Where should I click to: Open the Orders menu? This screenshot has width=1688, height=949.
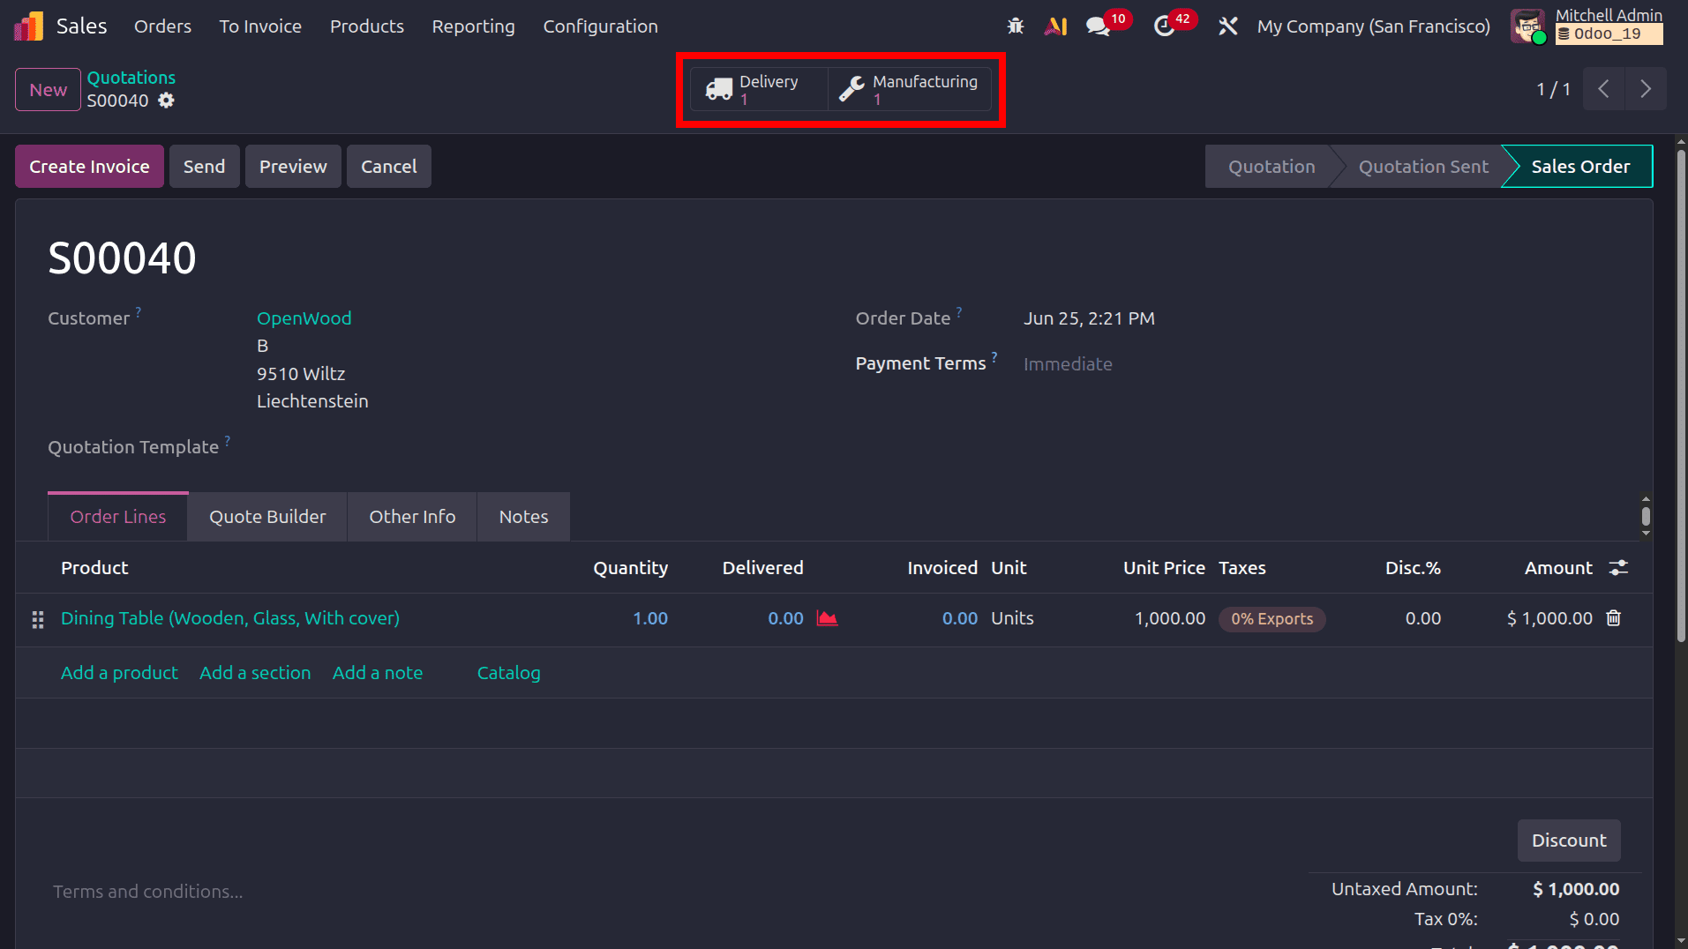coord(162,26)
